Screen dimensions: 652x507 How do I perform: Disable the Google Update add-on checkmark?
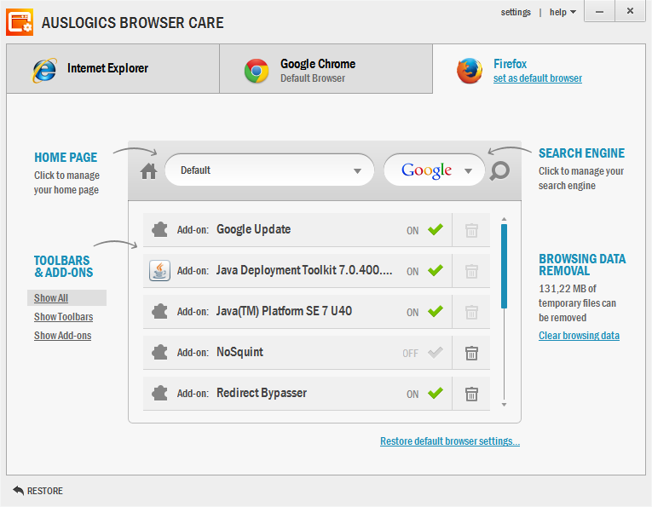436,229
